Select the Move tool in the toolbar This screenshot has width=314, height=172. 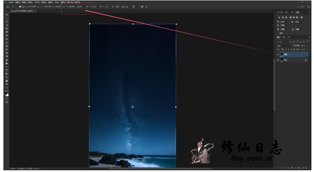coord(6,15)
